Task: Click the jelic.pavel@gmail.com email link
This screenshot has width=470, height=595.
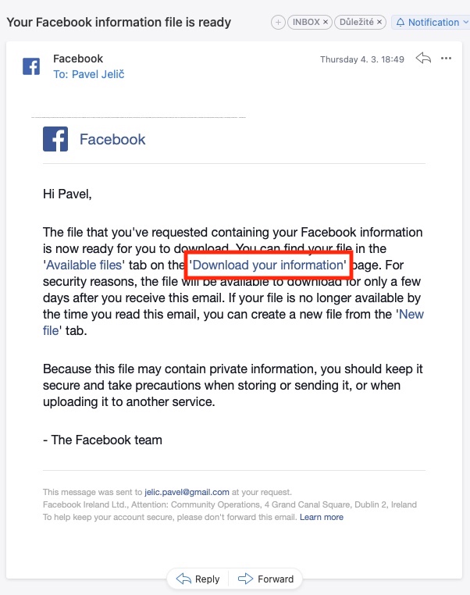Action: tap(187, 493)
